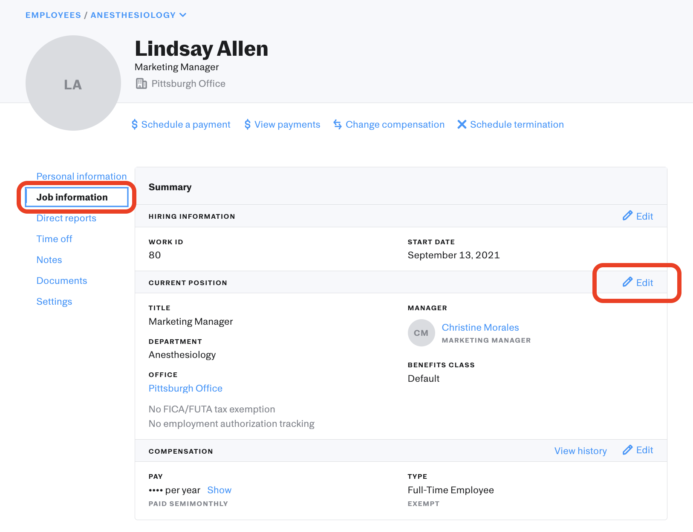Click the swap arrows icon for Change compensation
693x532 pixels.
click(x=338, y=124)
